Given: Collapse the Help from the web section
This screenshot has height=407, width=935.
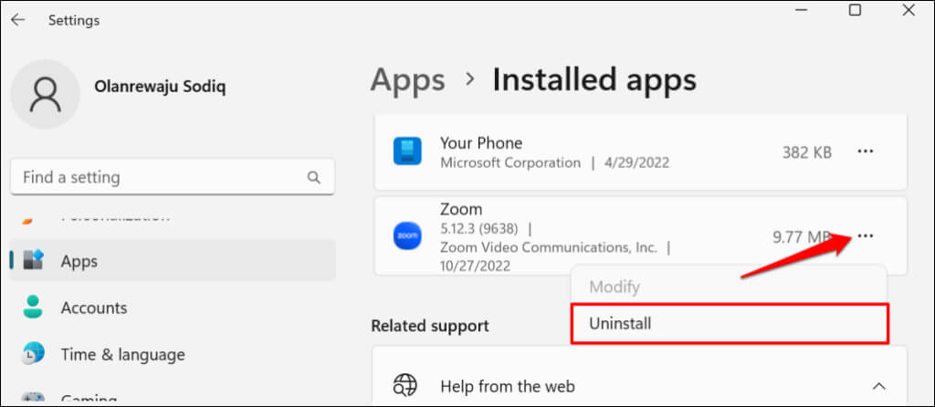Looking at the screenshot, I should [x=878, y=385].
